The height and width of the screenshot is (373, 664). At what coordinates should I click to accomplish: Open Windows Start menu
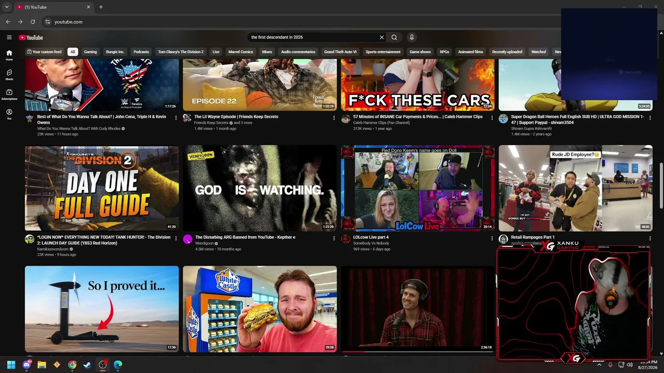tap(11, 365)
